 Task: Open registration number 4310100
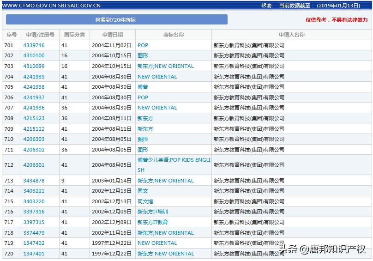tap(34, 55)
